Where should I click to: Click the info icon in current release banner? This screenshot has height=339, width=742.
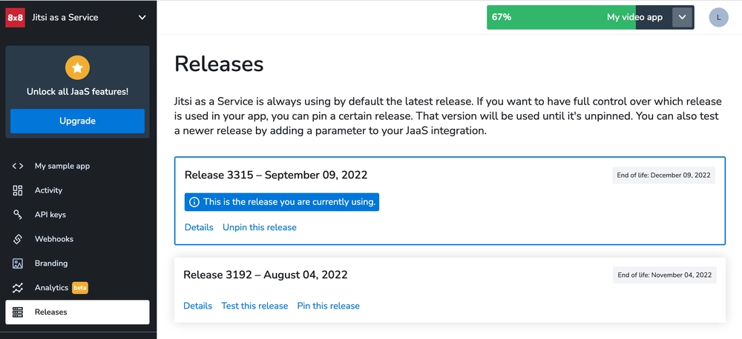pyautogui.click(x=194, y=202)
